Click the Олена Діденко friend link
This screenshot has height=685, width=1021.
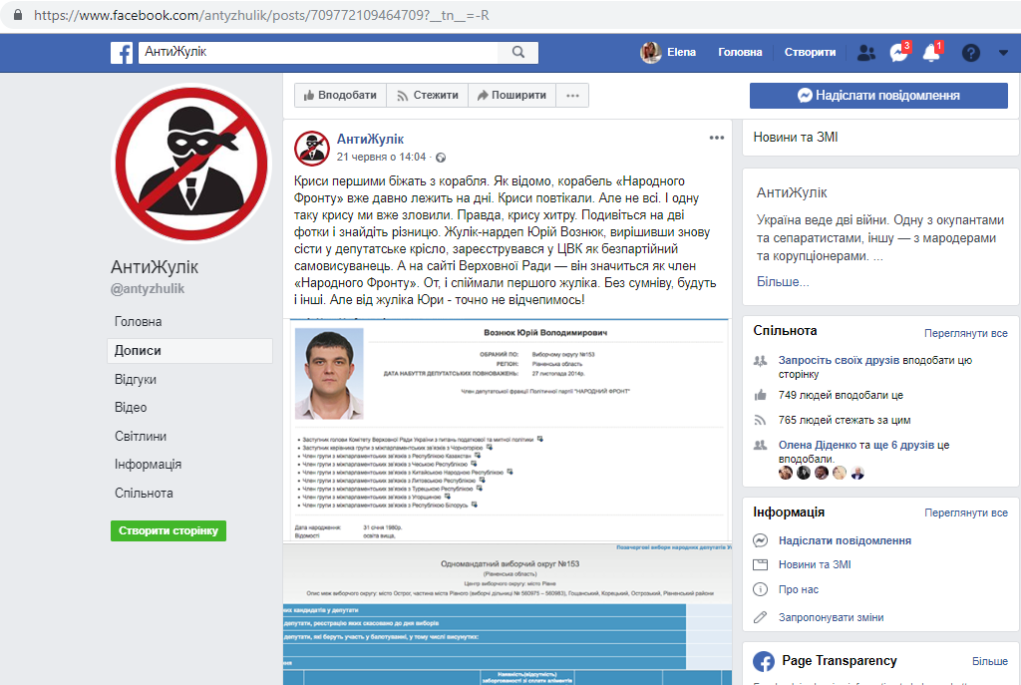(818, 445)
